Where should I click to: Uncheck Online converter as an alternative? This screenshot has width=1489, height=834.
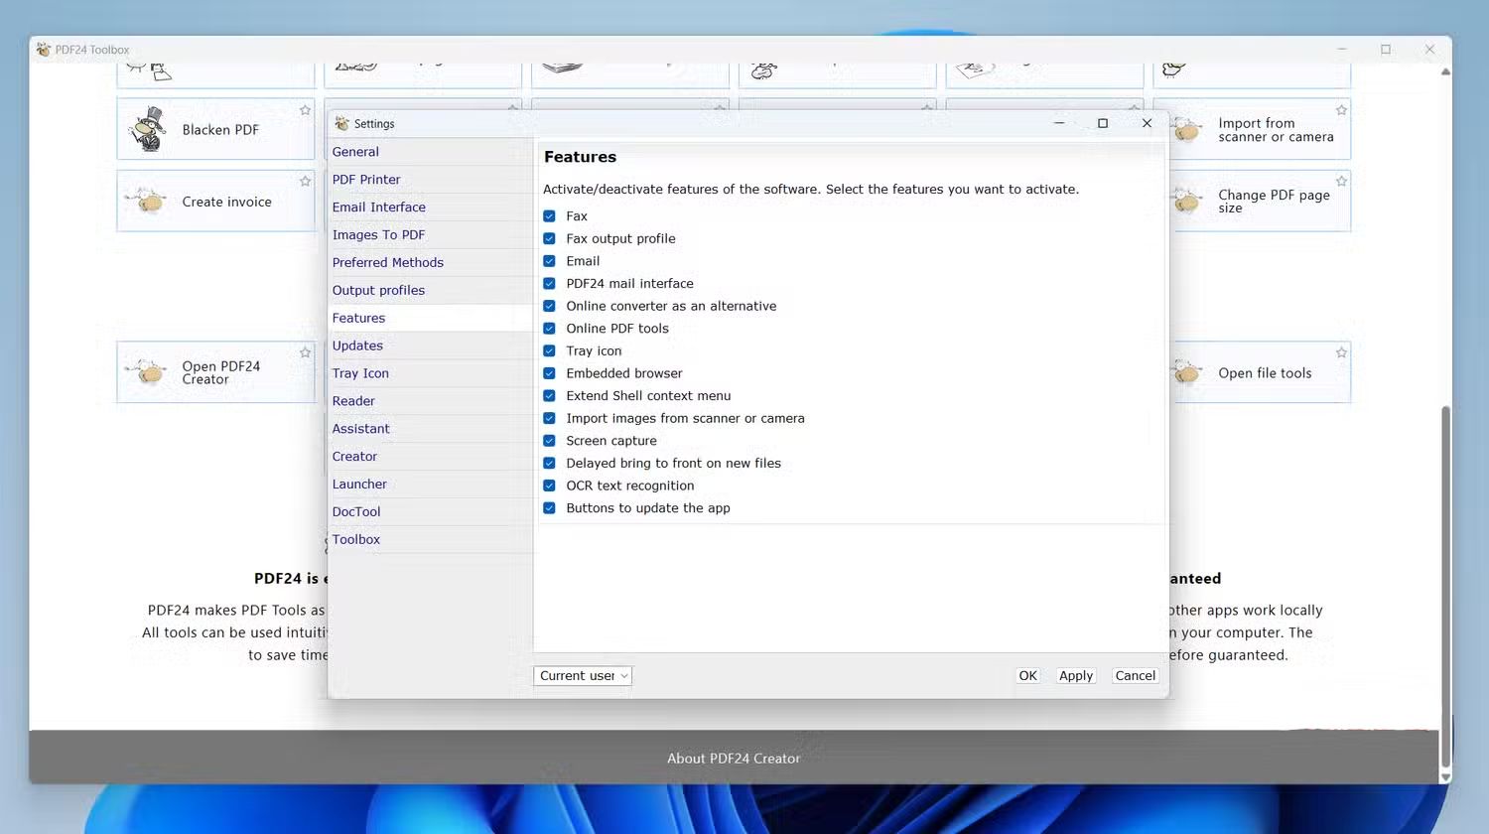(549, 306)
